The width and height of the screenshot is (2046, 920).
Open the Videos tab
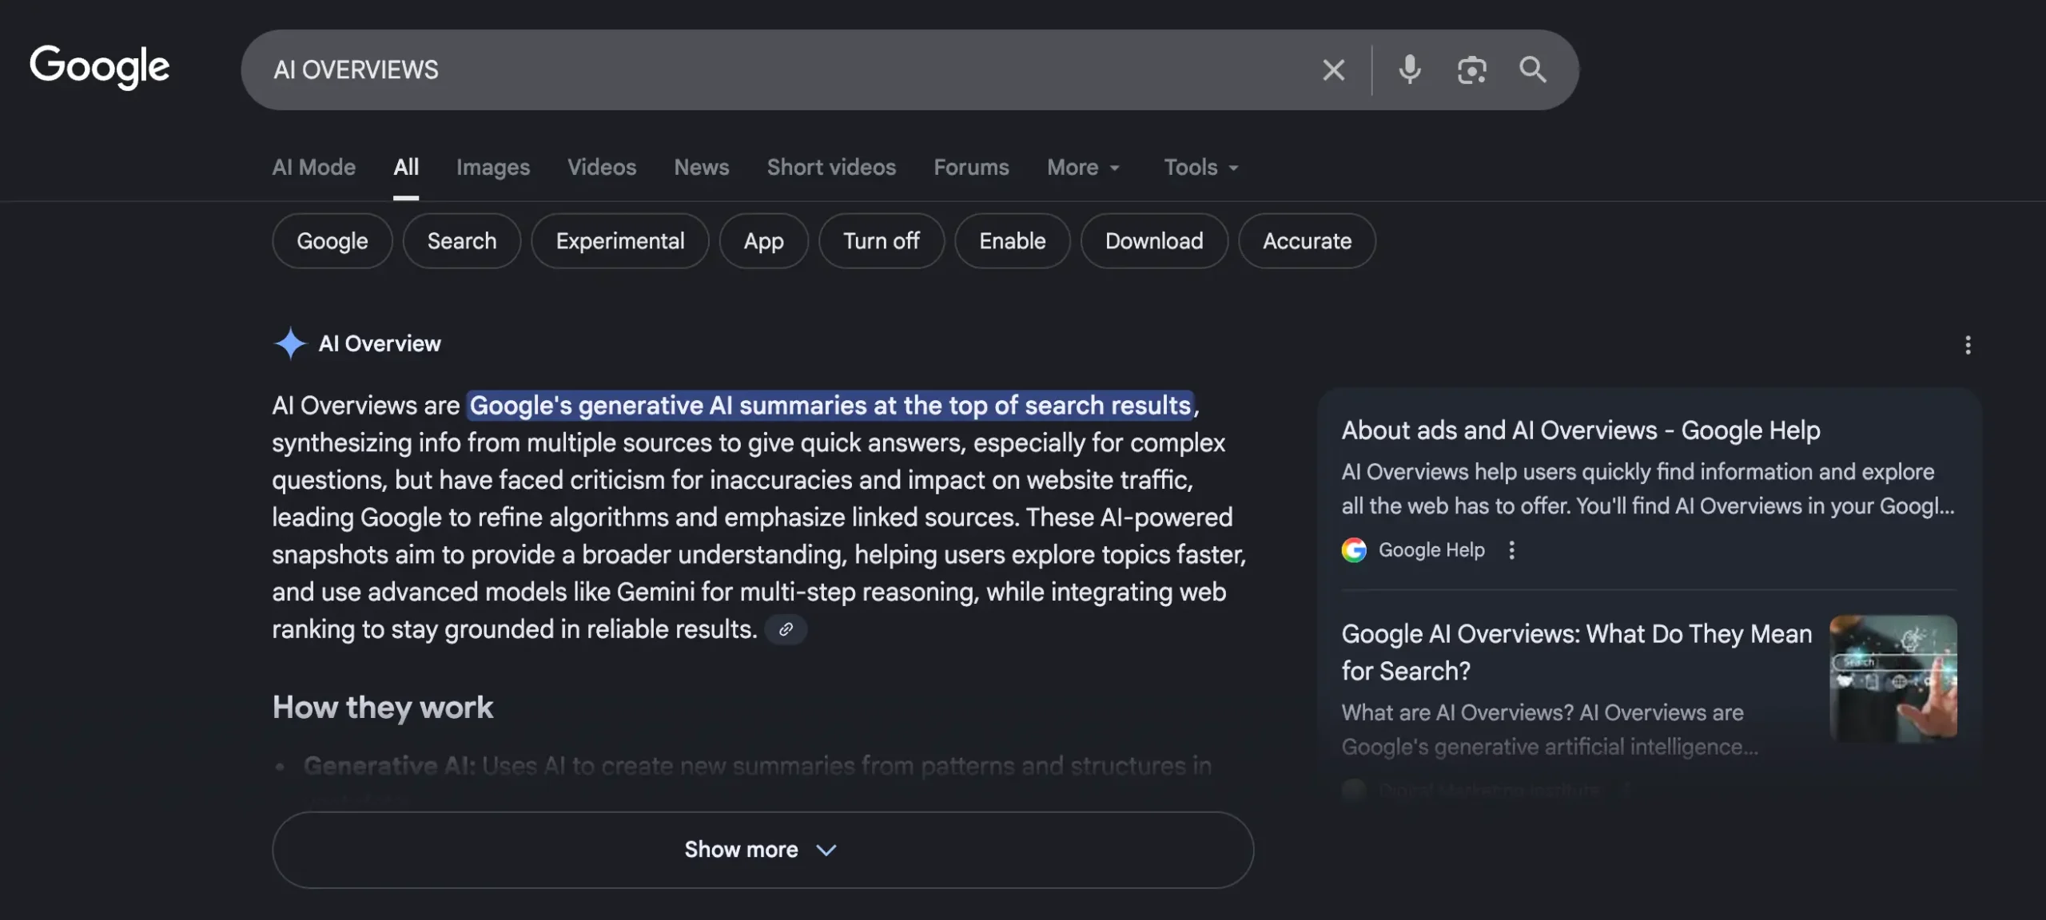tap(602, 167)
